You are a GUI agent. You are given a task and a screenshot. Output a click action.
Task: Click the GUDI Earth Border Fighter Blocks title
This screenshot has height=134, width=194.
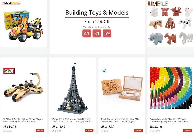click(23, 120)
